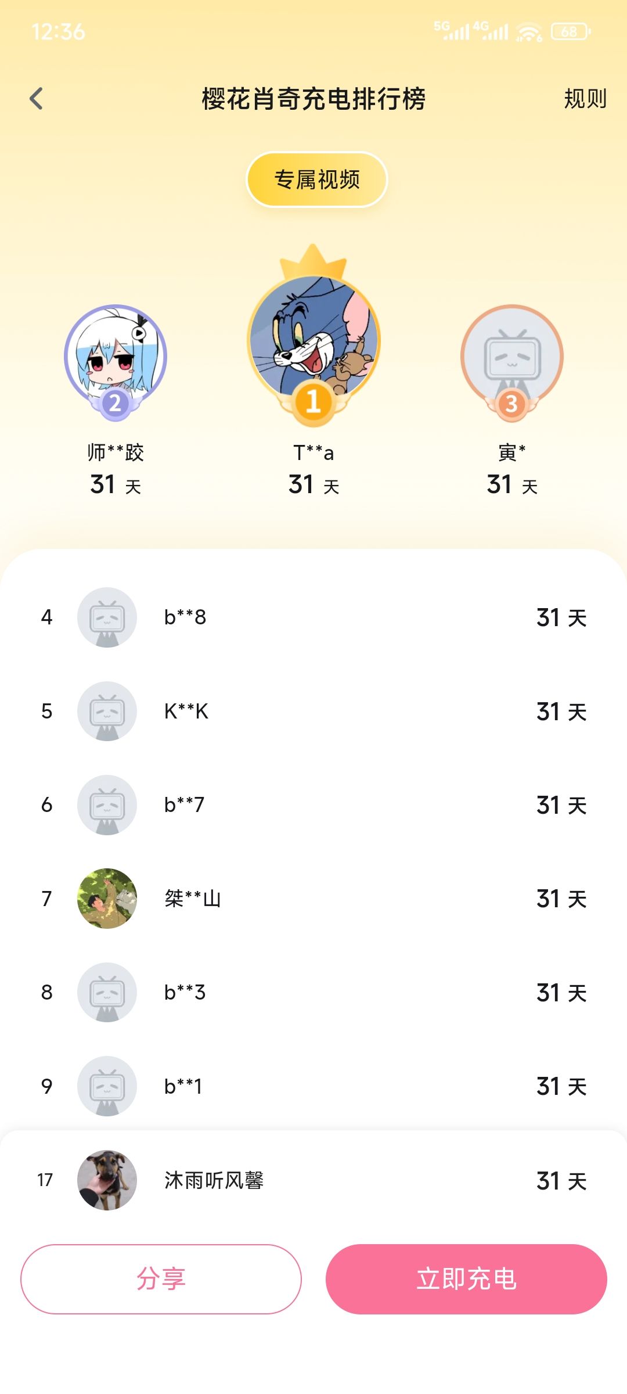Tap the avatar of user b**7

[x=107, y=804]
